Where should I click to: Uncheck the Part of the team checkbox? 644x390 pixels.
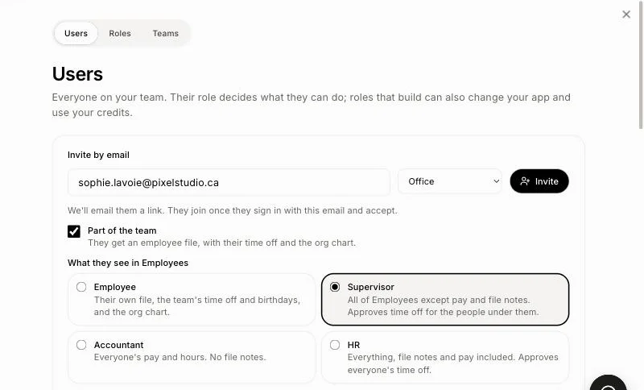74,231
